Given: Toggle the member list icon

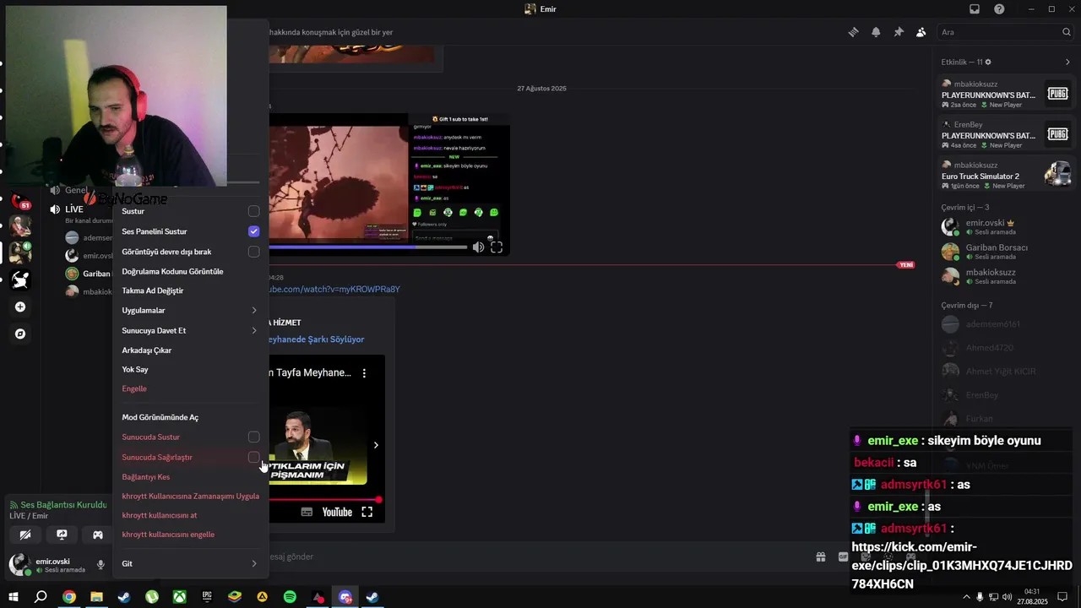Looking at the screenshot, I should point(921,32).
